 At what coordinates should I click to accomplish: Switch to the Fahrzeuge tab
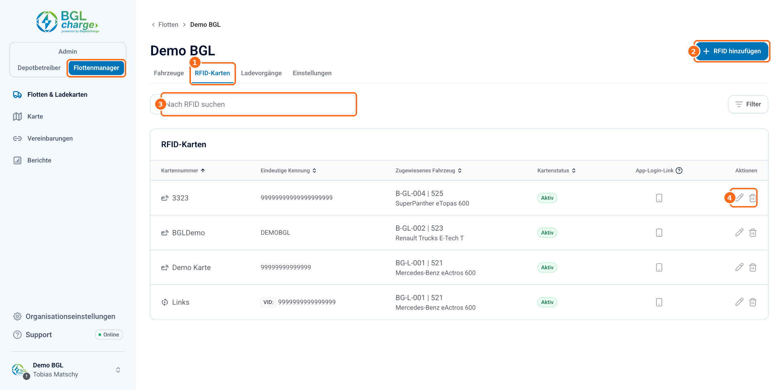click(169, 73)
